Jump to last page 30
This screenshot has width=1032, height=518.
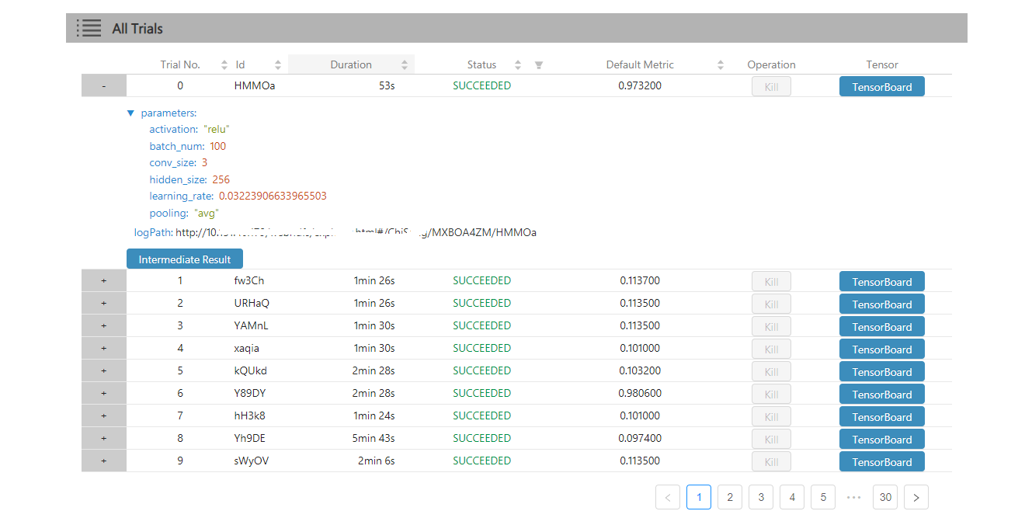tap(885, 497)
